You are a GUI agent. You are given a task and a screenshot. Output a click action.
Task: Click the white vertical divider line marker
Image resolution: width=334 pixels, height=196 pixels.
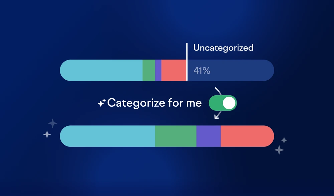187,62
